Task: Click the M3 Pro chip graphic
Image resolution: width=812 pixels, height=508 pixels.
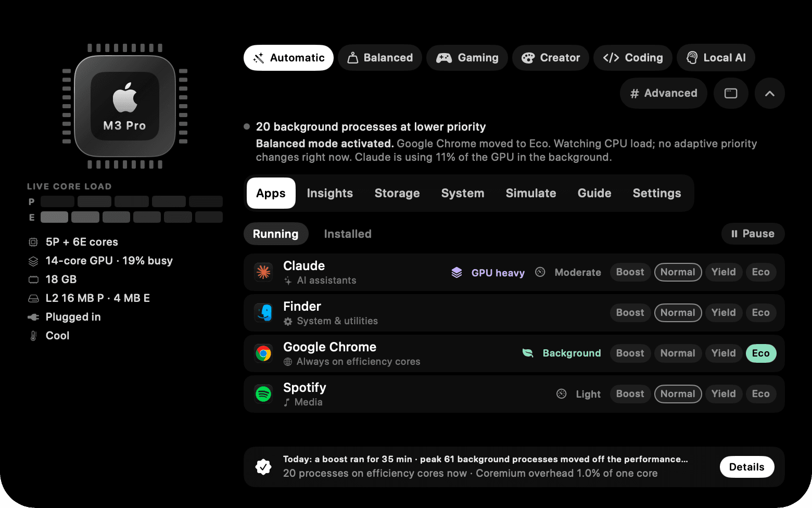Action: tap(125, 106)
